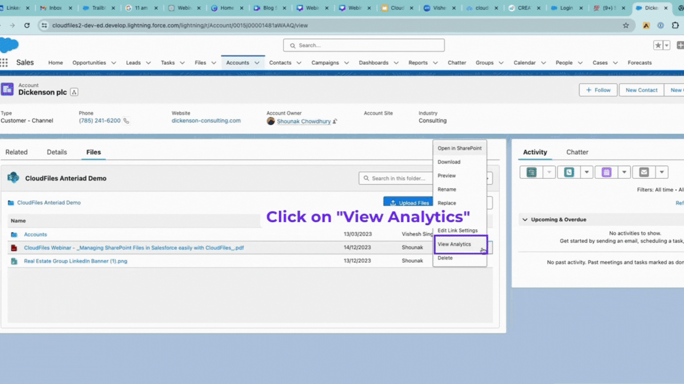Select View Analytics from context menu
The height and width of the screenshot is (384, 684).
tap(454, 244)
